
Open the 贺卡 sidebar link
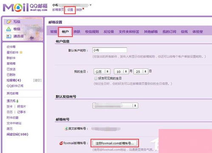coord(9,106)
